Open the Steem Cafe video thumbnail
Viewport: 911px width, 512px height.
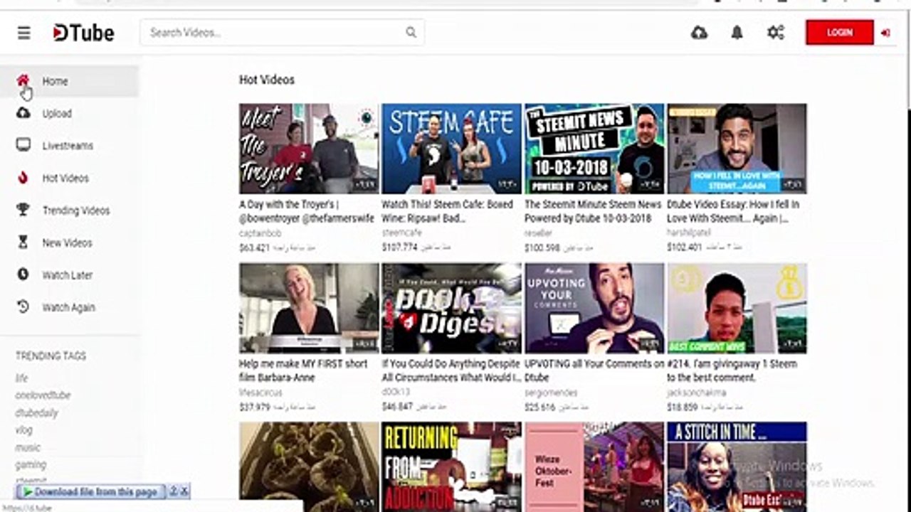pos(451,149)
